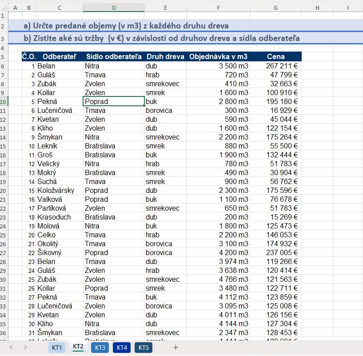Select cell containing Poprad in row 10
363x356 pixels.
pos(114,101)
